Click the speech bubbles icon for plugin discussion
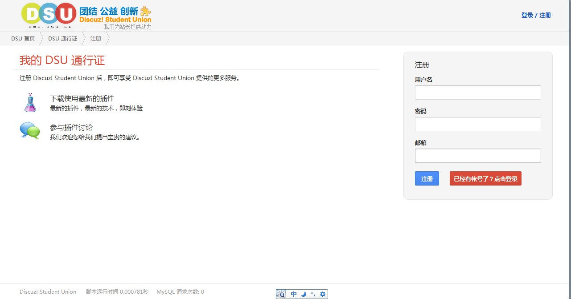The height and width of the screenshot is (299, 571). pyautogui.click(x=29, y=130)
